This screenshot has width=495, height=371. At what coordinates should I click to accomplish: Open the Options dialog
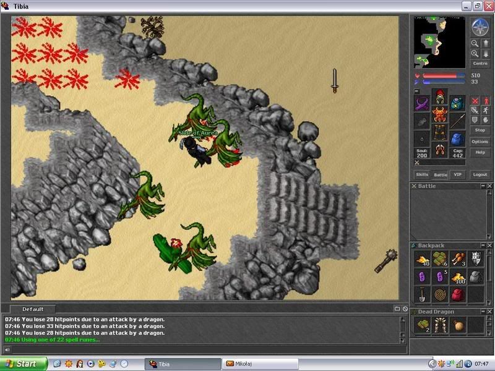(x=480, y=142)
